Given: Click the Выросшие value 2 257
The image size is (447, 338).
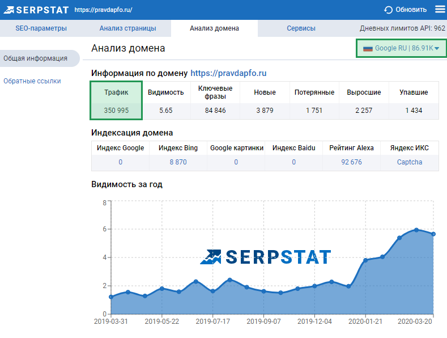Looking at the screenshot, I should (x=364, y=111).
